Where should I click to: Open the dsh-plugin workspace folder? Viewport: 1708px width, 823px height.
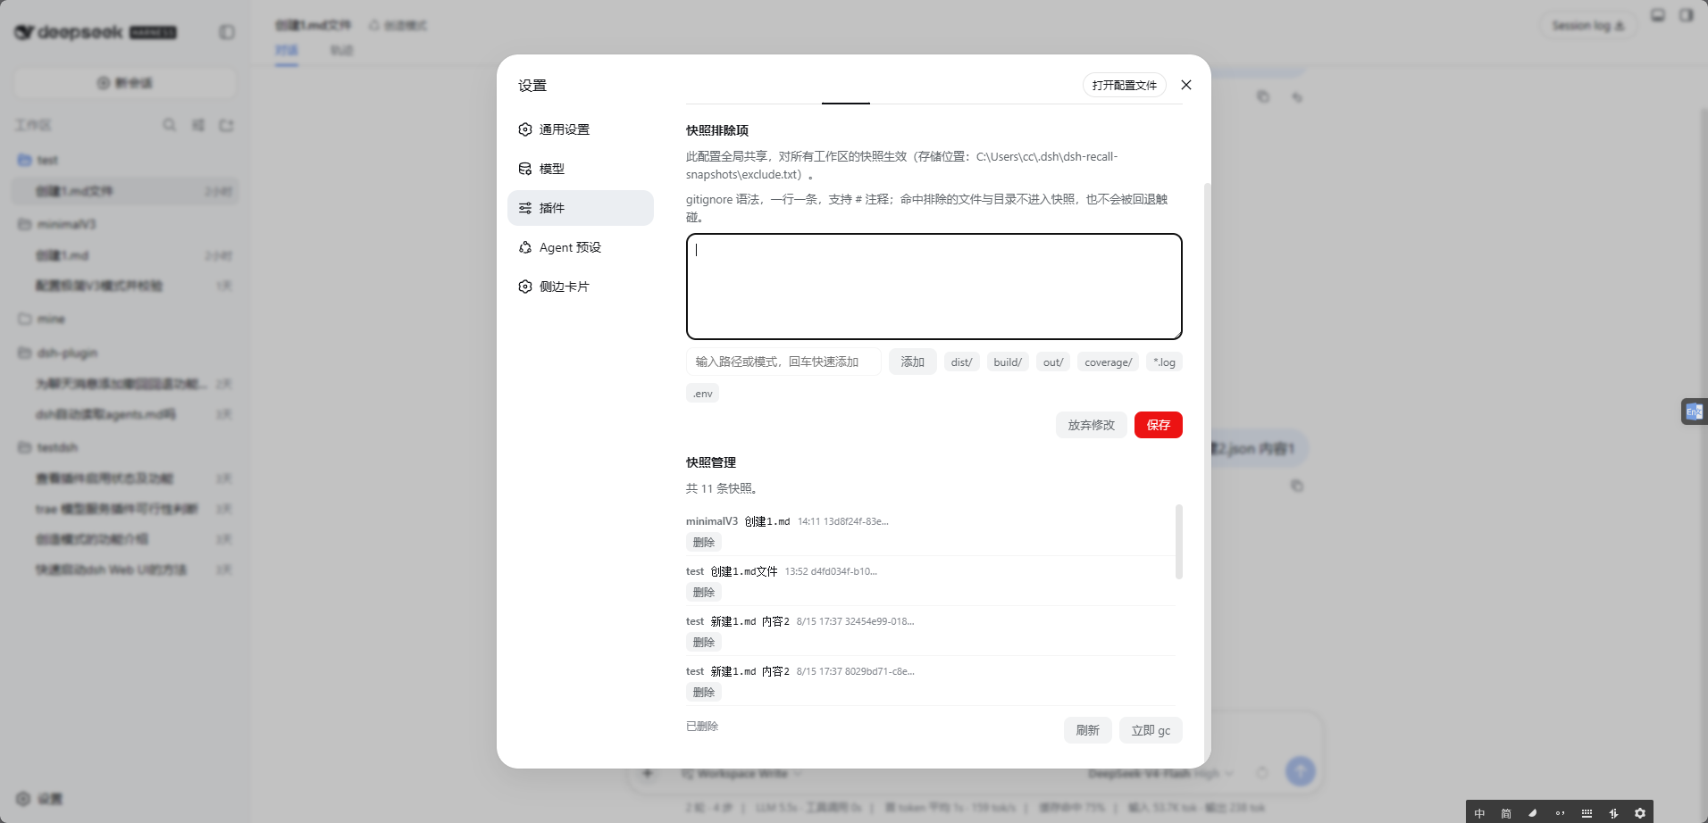(x=125, y=353)
